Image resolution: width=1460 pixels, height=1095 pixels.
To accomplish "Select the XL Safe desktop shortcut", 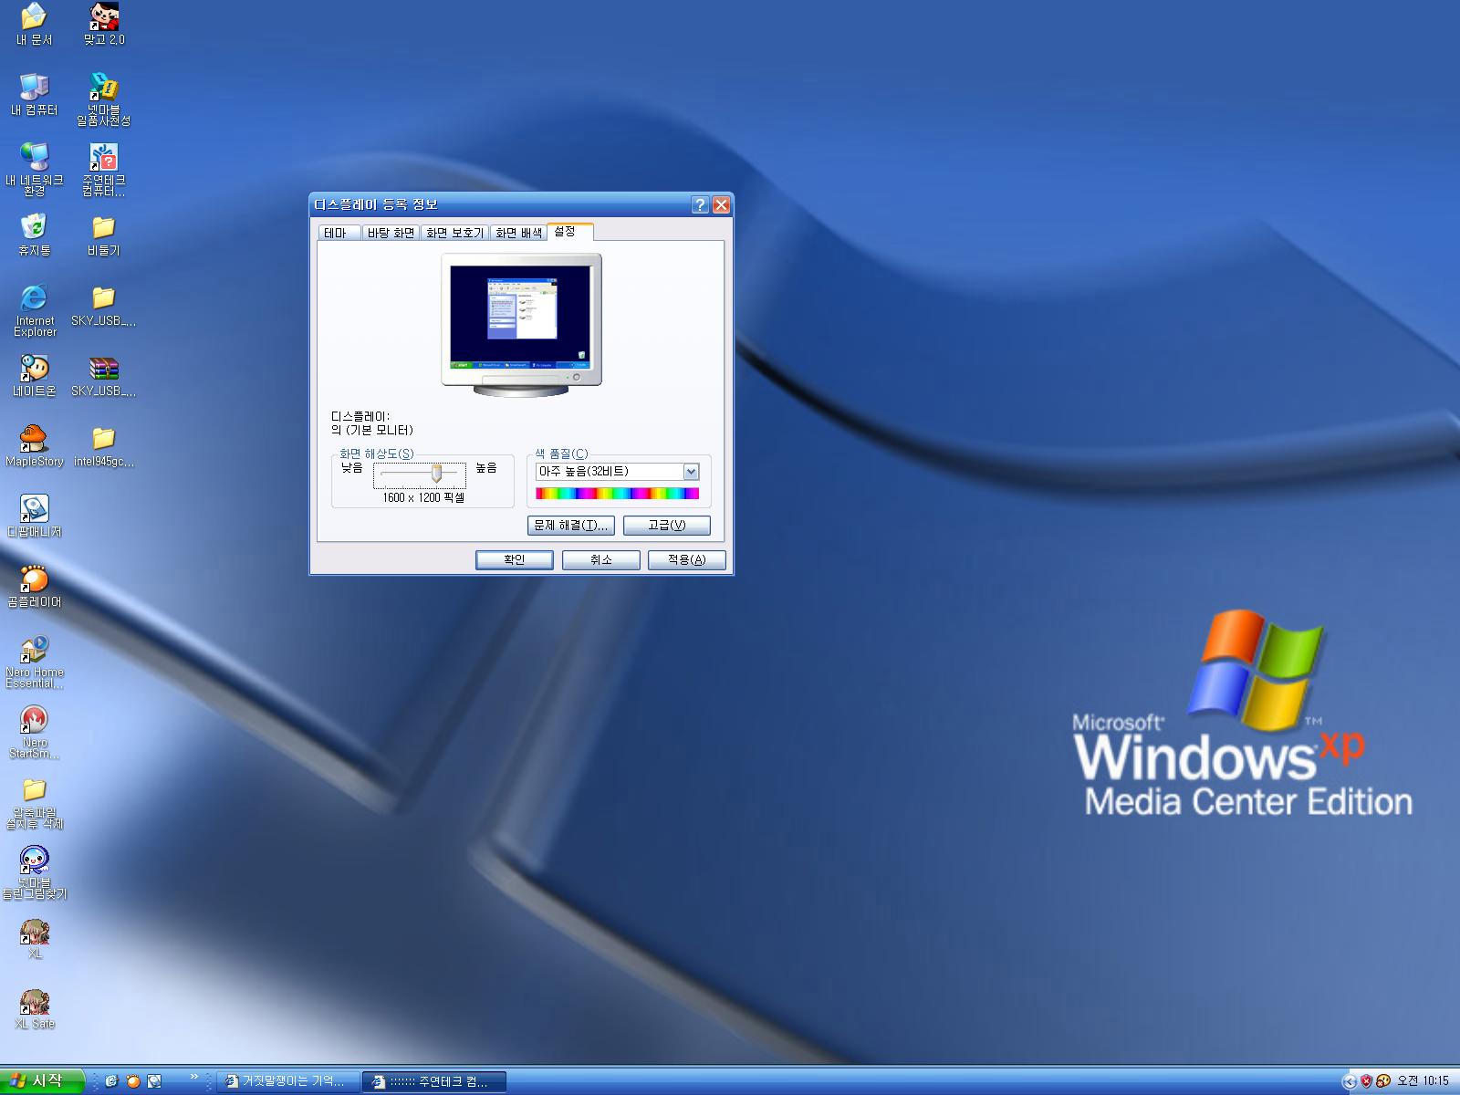I will [x=34, y=1007].
